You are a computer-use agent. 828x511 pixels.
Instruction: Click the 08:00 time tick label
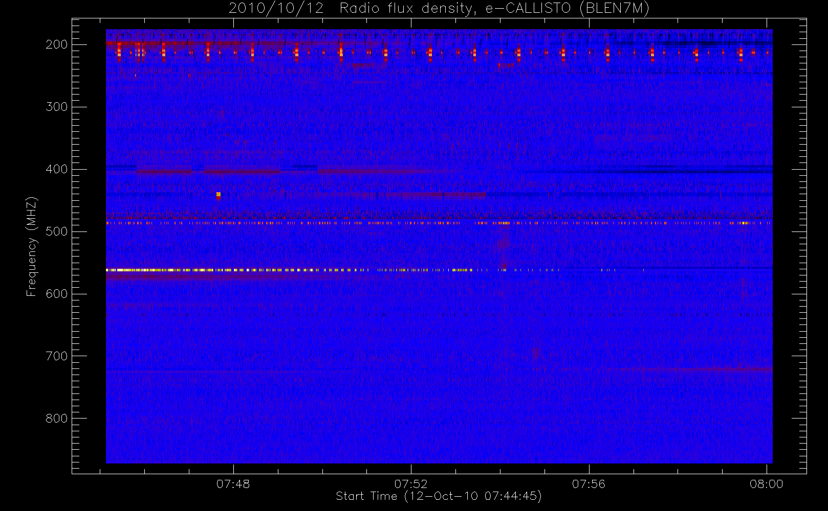766,484
